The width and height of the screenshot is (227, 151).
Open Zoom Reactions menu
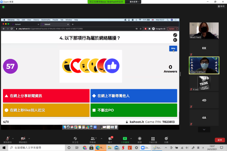click(x=166, y=140)
